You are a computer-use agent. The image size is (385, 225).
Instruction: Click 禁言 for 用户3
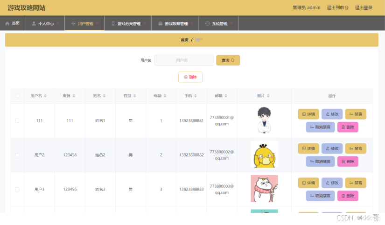[356, 183]
